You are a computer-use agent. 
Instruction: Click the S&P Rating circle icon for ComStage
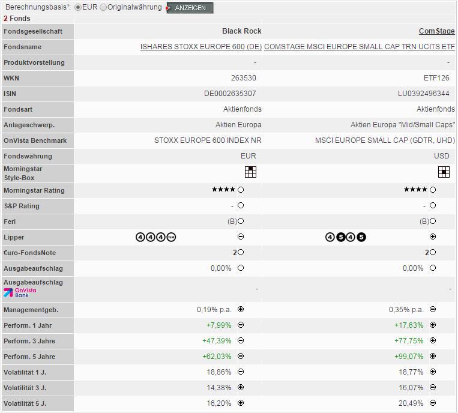coord(433,206)
